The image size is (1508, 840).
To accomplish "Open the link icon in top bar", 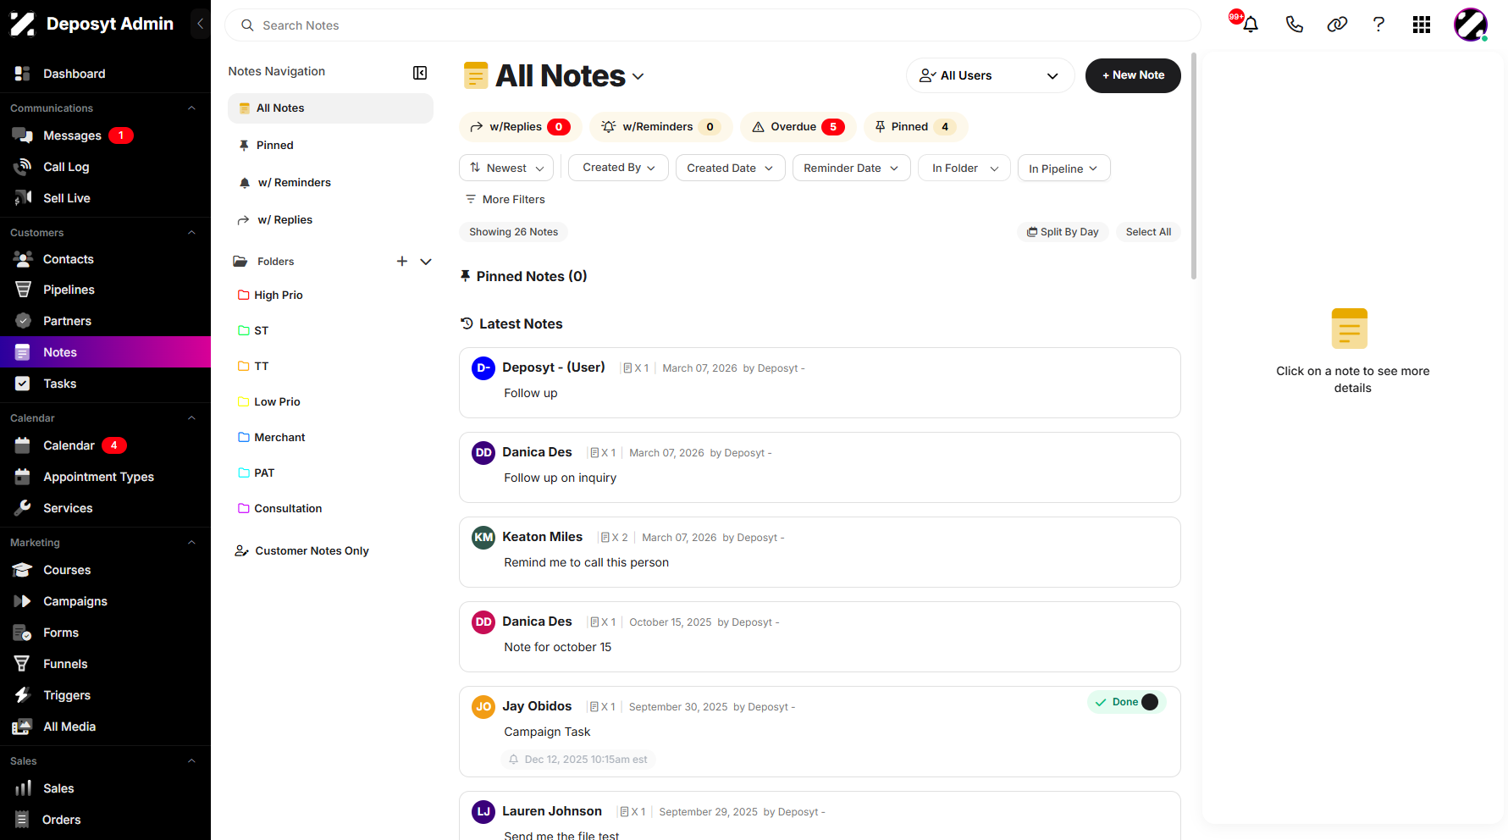I will tap(1337, 25).
